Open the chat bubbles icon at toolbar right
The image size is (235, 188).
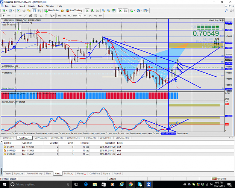pos(232,11)
